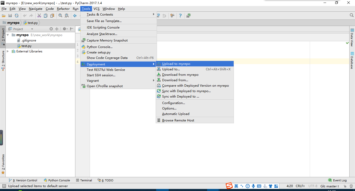Click Upload to myrepo
Image resolution: width=355 pixels, height=191 pixels.
[x=195, y=64]
